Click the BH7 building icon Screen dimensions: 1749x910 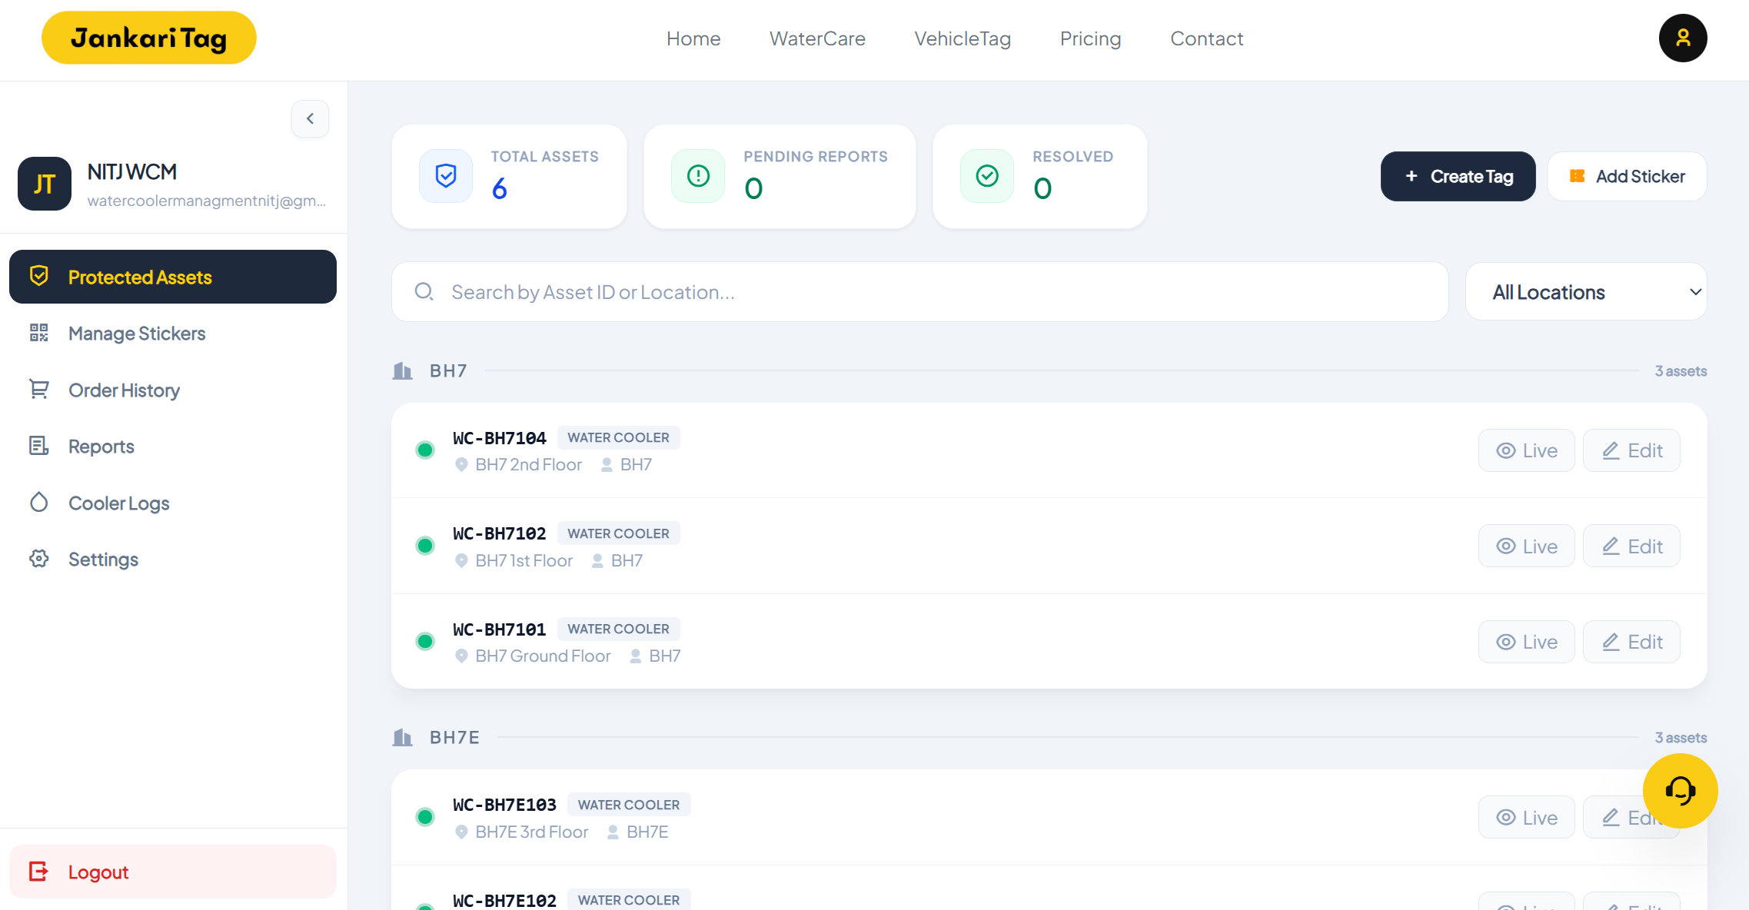(403, 371)
